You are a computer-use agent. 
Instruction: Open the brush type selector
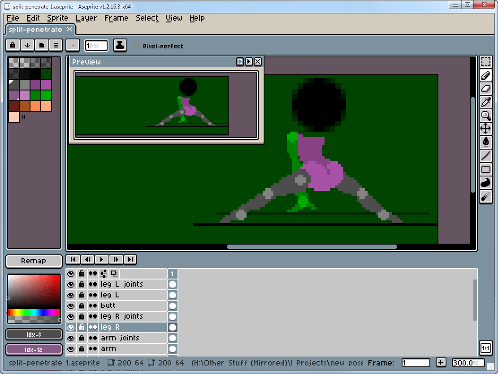point(73,45)
